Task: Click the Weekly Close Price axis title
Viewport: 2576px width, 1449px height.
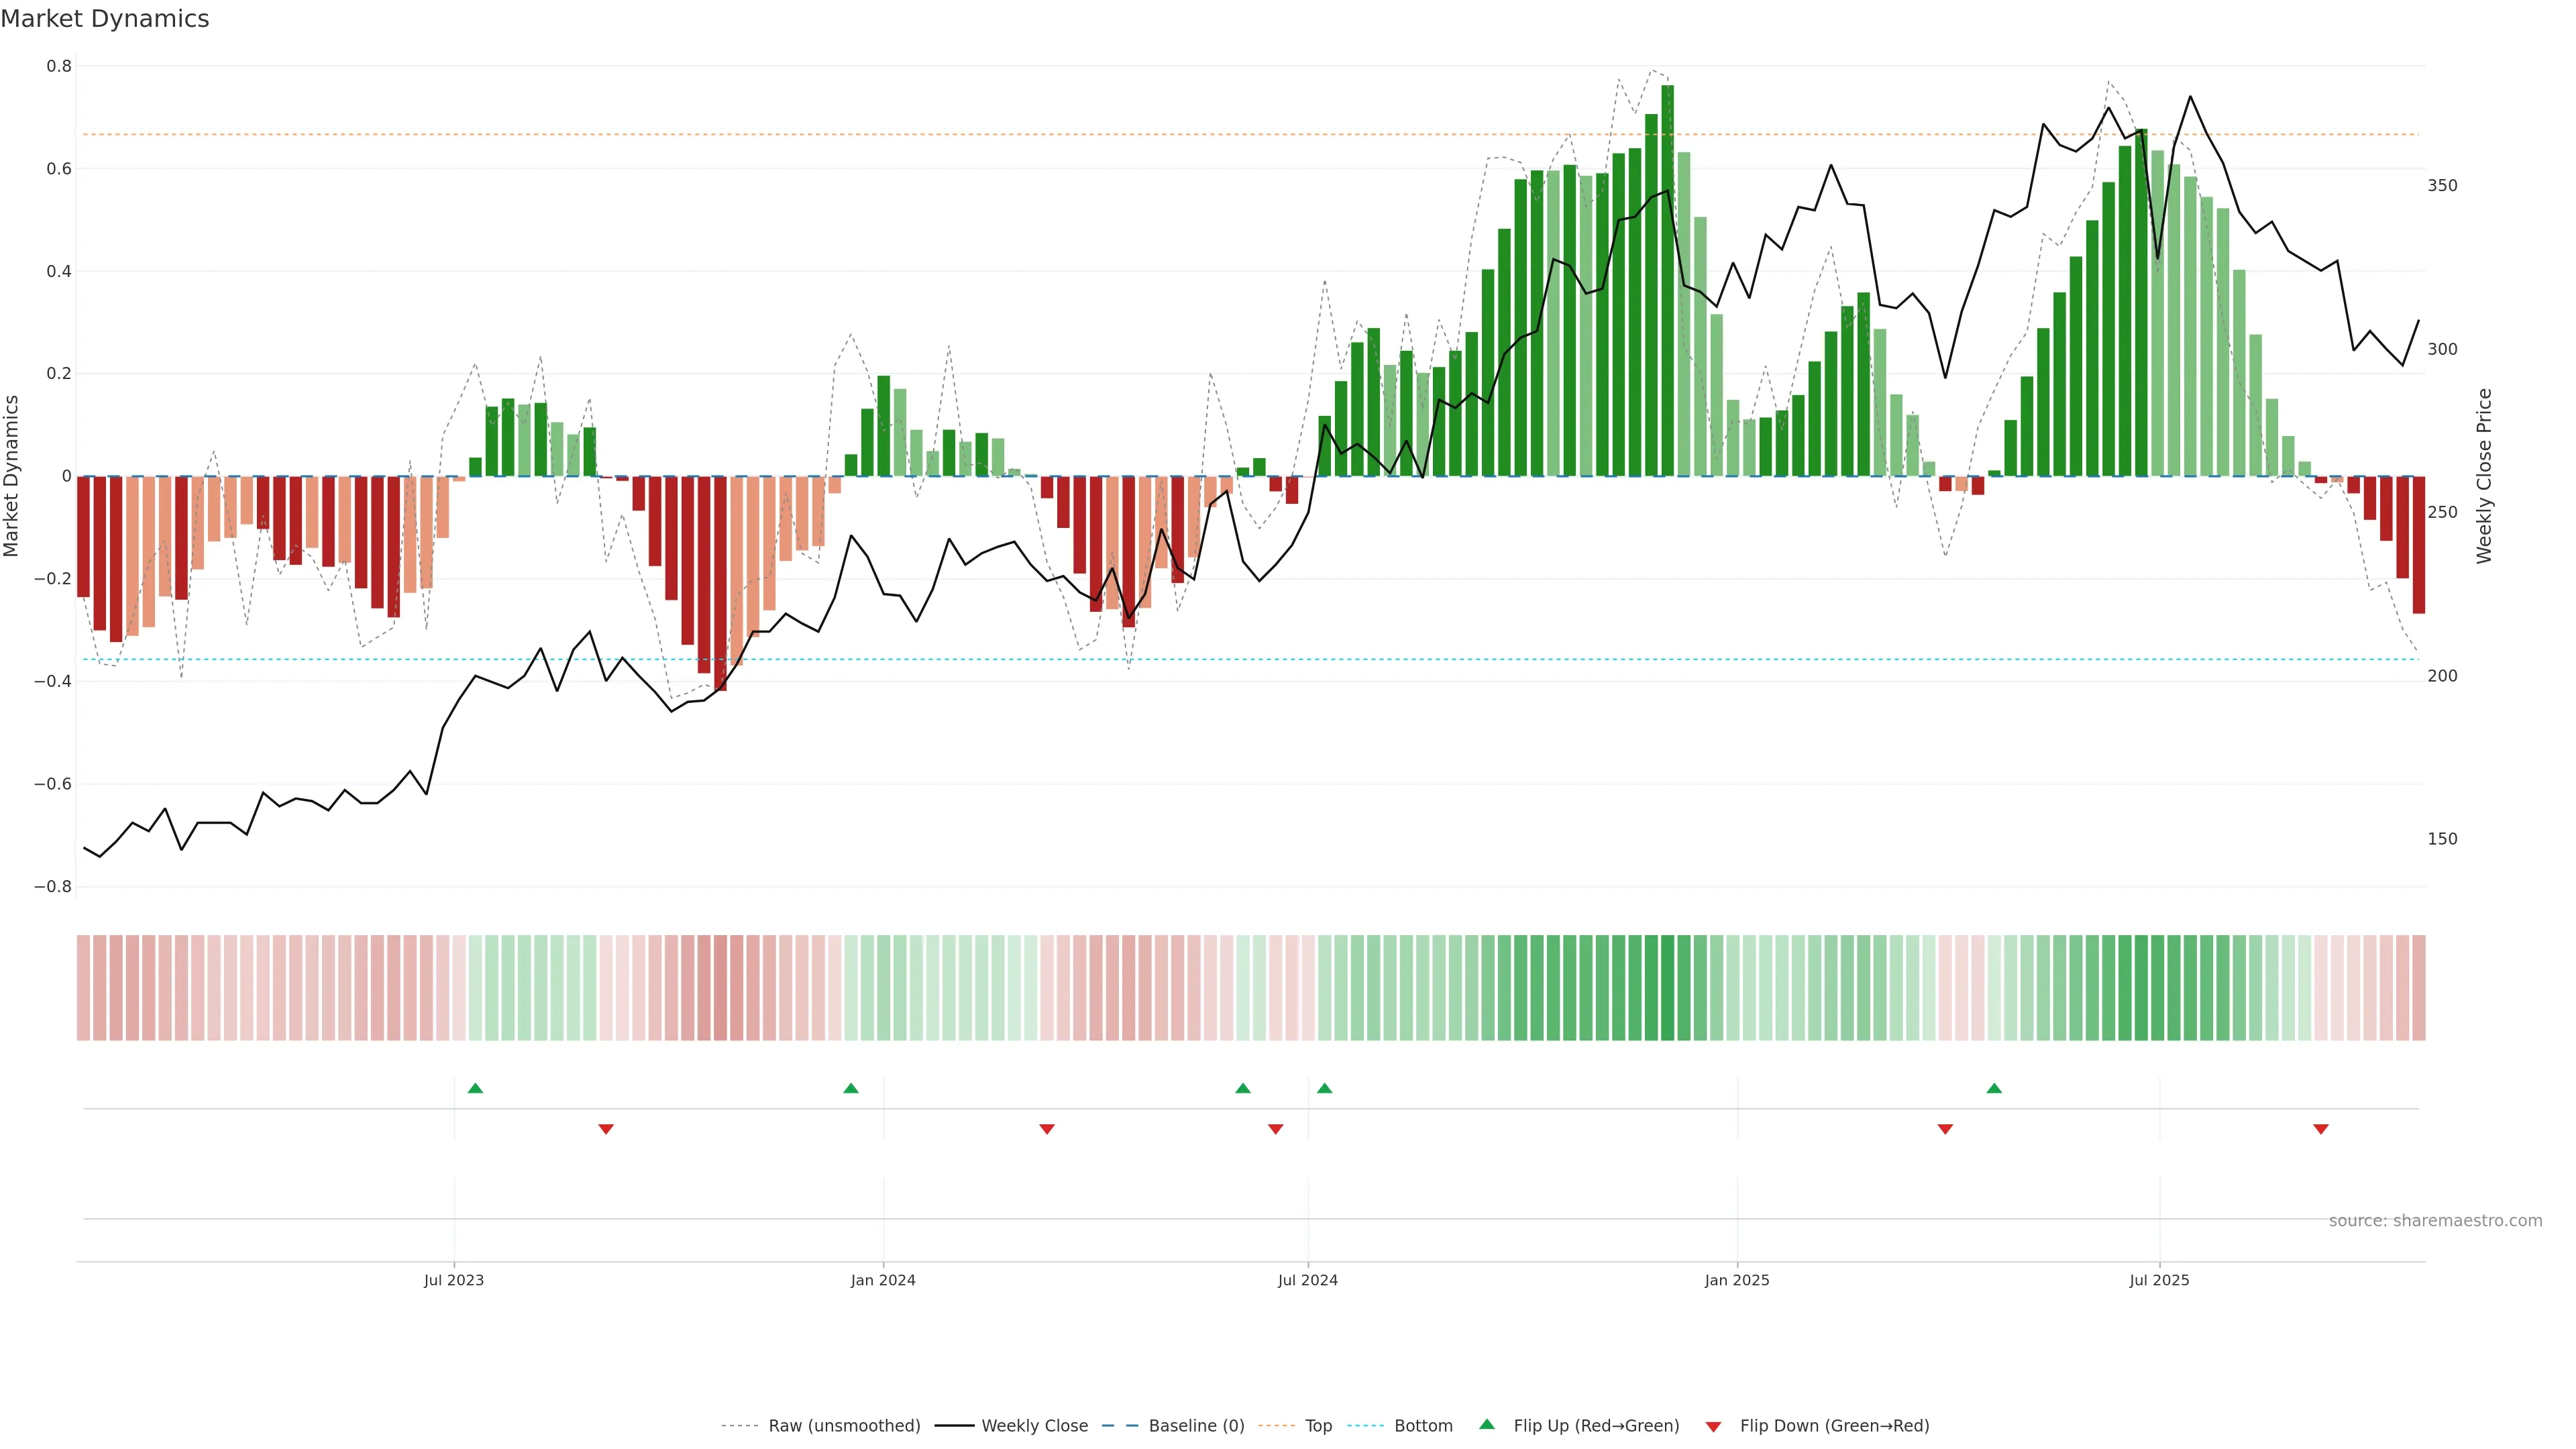Action: (2484, 476)
